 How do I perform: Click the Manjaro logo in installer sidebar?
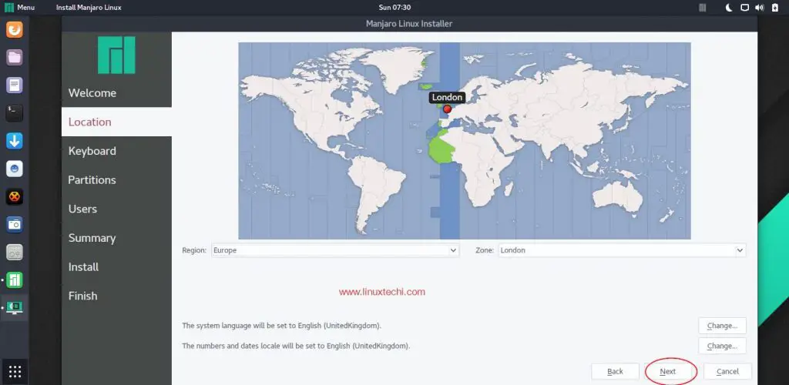coord(116,55)
